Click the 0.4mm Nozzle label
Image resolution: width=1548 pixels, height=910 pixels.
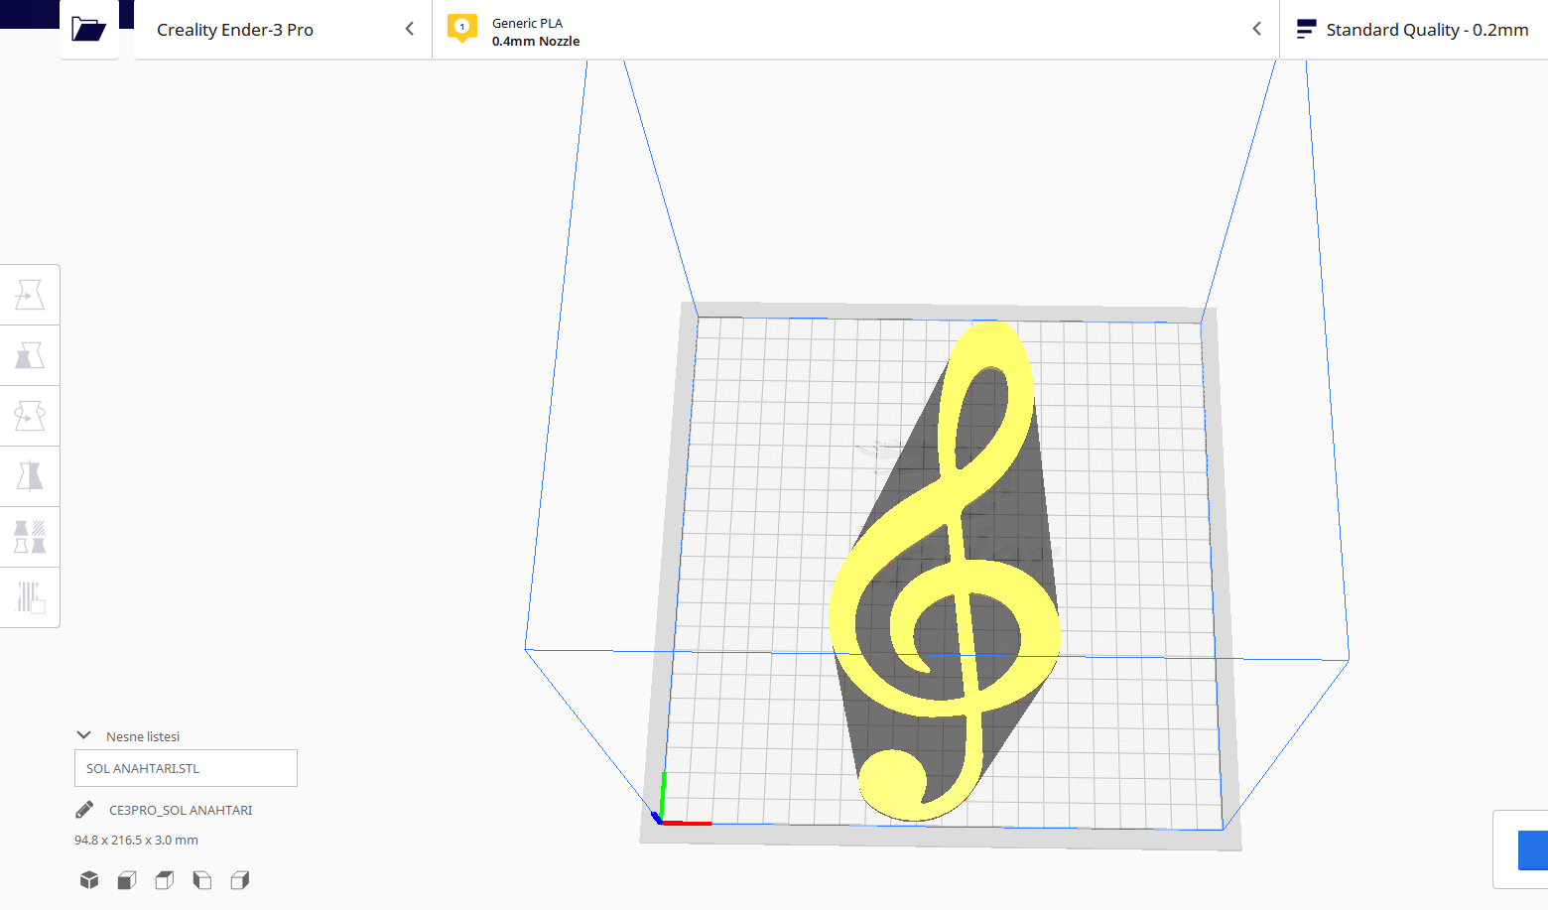(x=536, y=41)
